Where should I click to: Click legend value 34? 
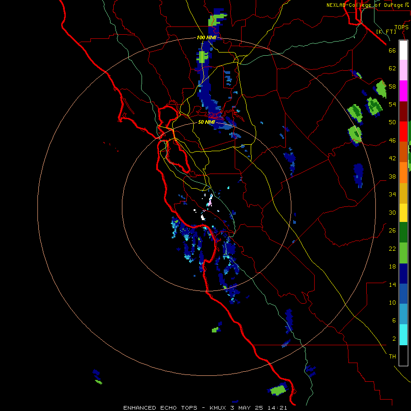(x=392, y=194)
